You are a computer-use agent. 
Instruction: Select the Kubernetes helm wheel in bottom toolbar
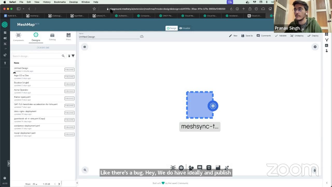(x=181, y=168)
